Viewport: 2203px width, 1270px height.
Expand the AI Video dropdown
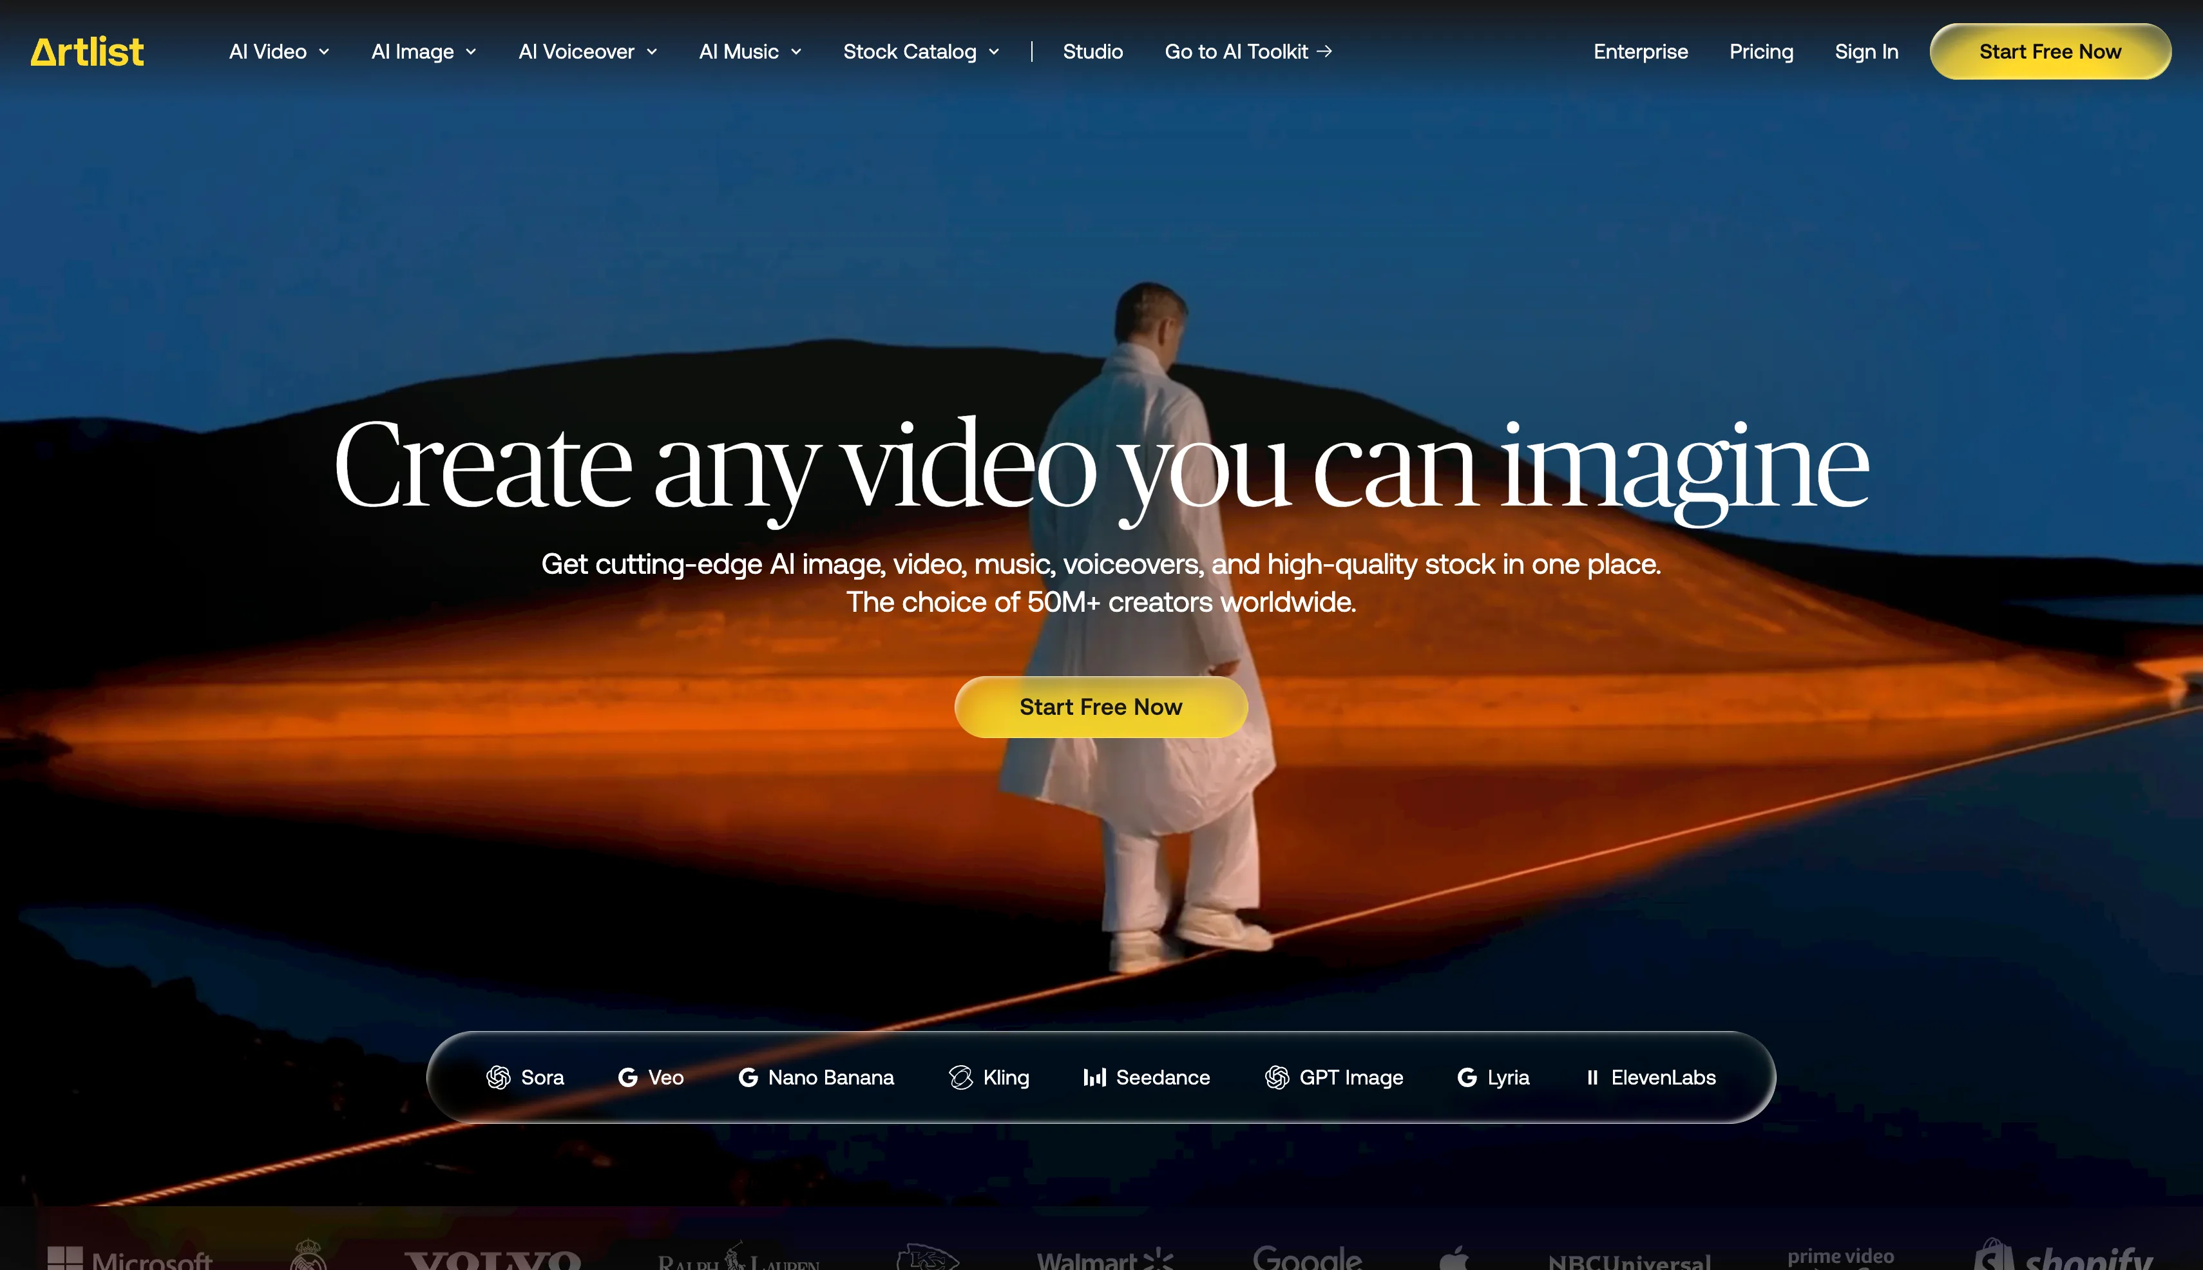[279, 52]
